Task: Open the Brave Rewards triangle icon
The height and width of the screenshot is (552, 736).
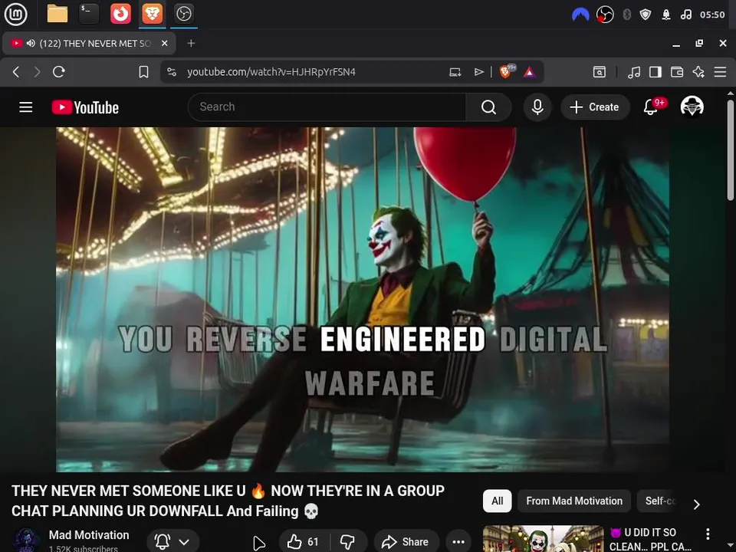Action: click(529, 72)
